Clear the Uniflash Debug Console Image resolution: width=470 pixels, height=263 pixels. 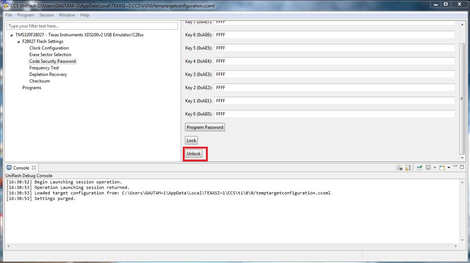(x=399, y=167)
